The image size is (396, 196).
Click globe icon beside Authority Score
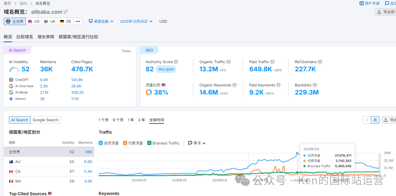pos(176,62)
